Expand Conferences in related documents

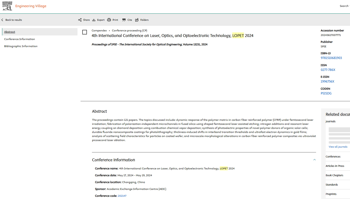tap(333, 156)
